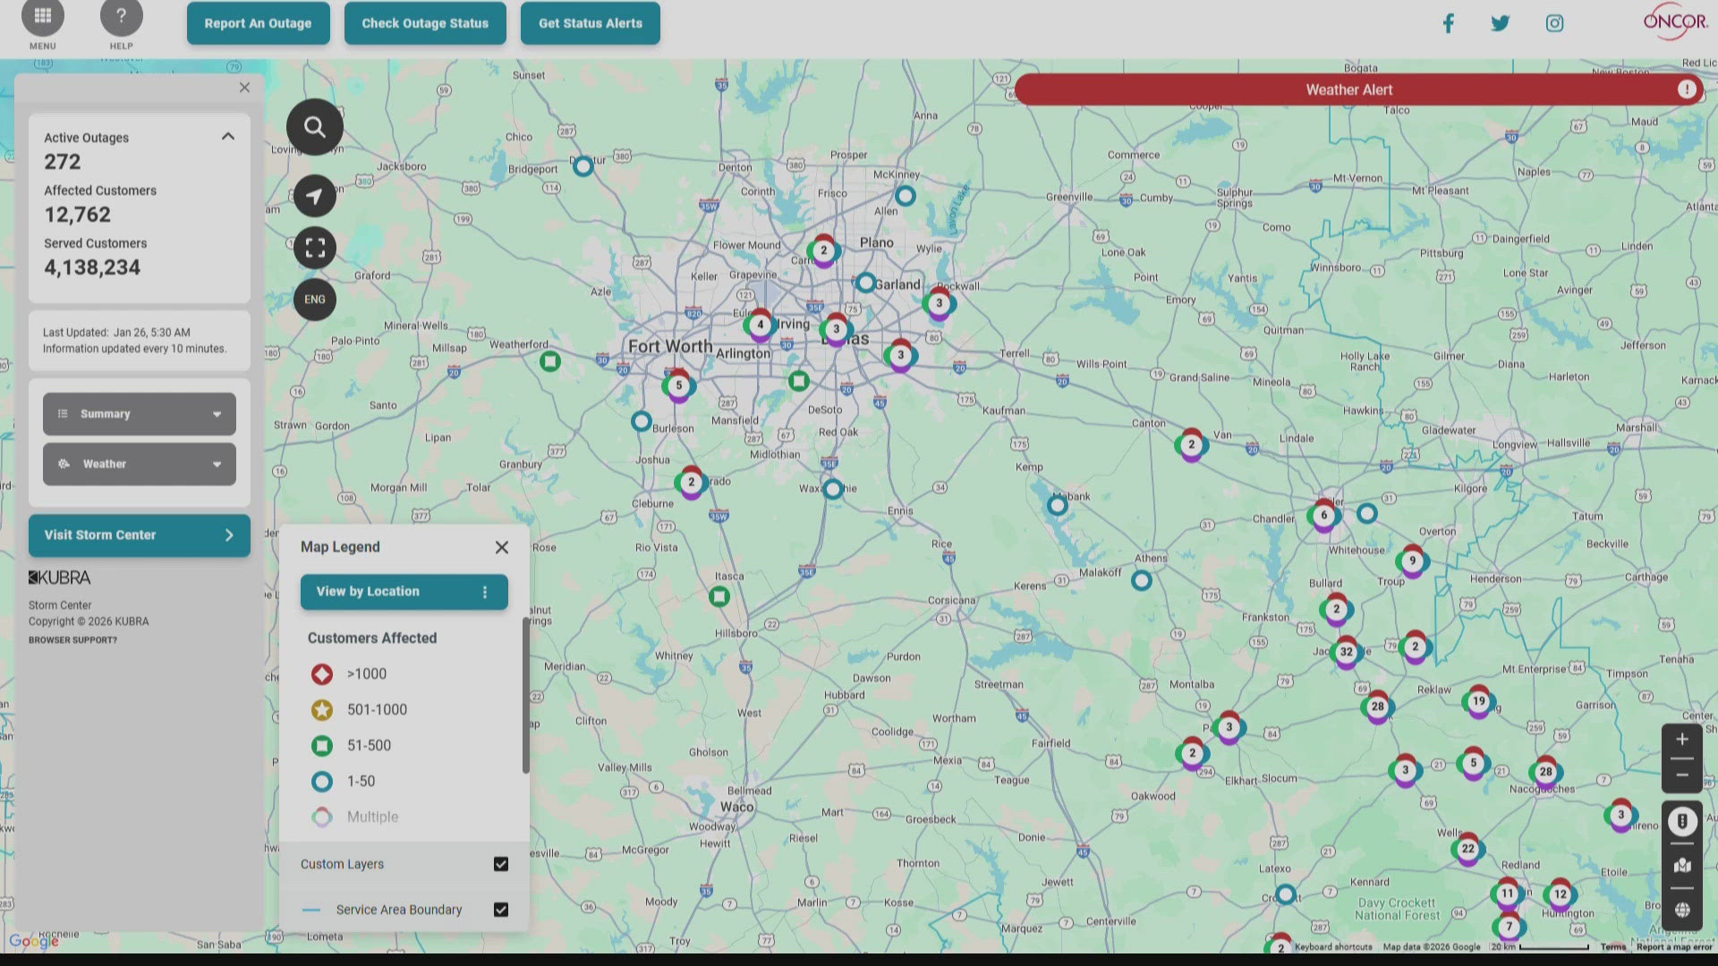The image size is (1718, 966).
Task: Enable the Custom Layers checkbox
Action: (x=501, y=863)
